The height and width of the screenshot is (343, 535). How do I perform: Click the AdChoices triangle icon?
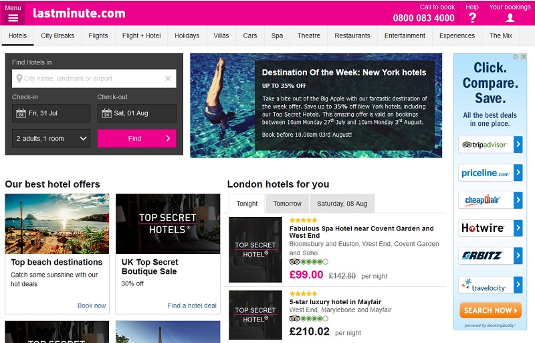[516, 57]
